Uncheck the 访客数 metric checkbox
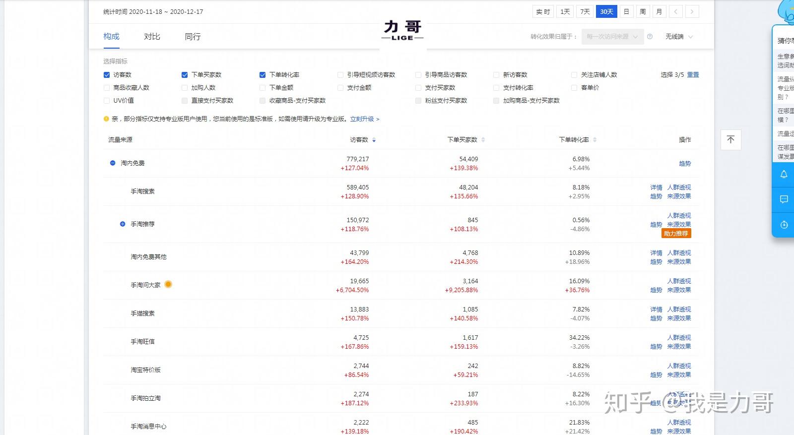 coord(106,75)
